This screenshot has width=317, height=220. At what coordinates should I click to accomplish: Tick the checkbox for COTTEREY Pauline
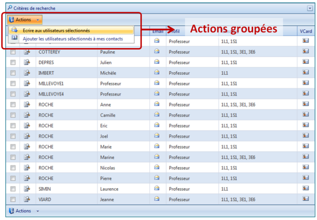[x=13, y=52]
